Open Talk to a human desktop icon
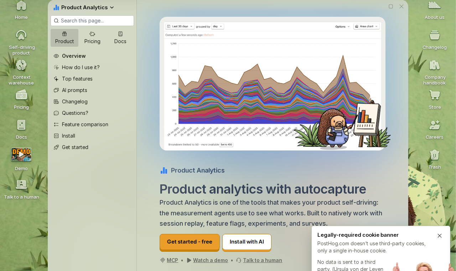The image size is (456, 271). pyautogui.click(x=21, y=189)
